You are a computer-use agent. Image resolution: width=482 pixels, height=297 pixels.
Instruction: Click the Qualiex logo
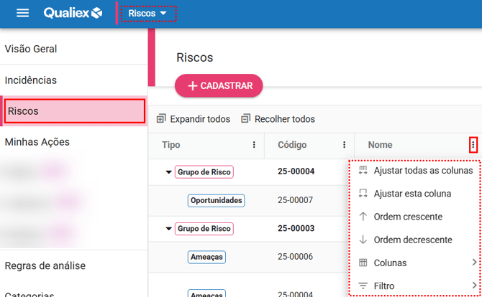click(73, 14)
